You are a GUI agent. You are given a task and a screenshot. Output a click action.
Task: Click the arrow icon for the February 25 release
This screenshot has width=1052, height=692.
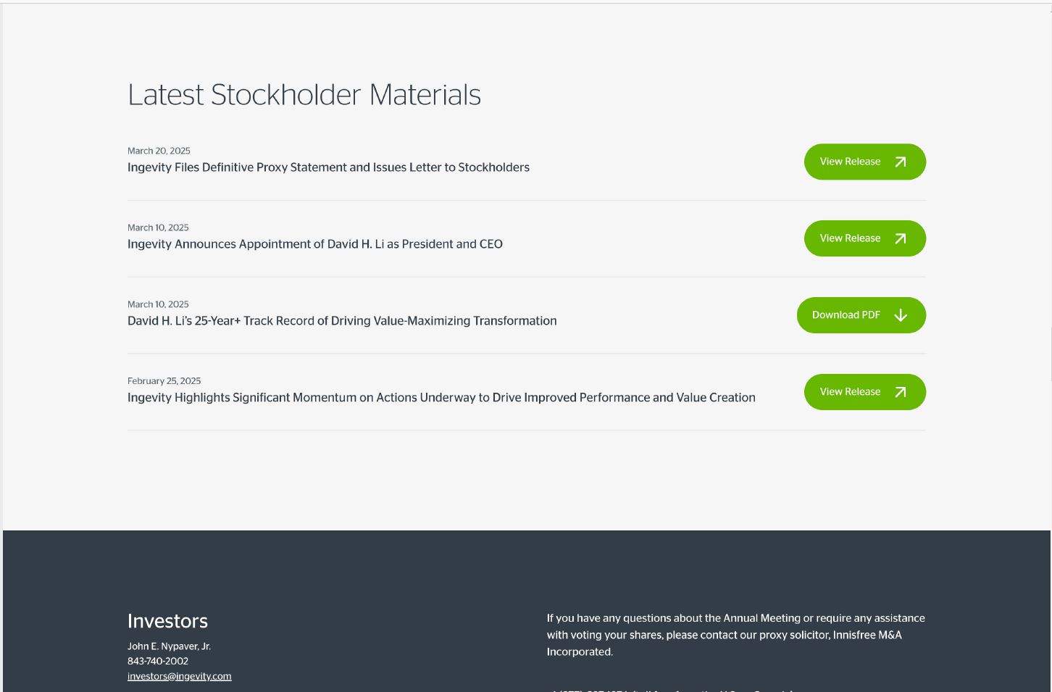901,392
